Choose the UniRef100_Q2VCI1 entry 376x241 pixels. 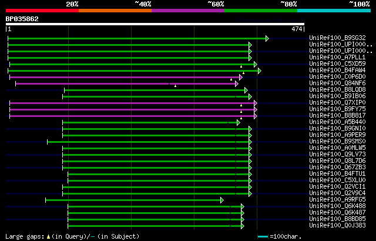click(337, 187)
